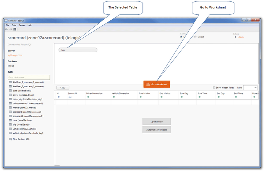Click the table icon beside time (zone02a.time)
264x171 pixels.
pos(10,120)
